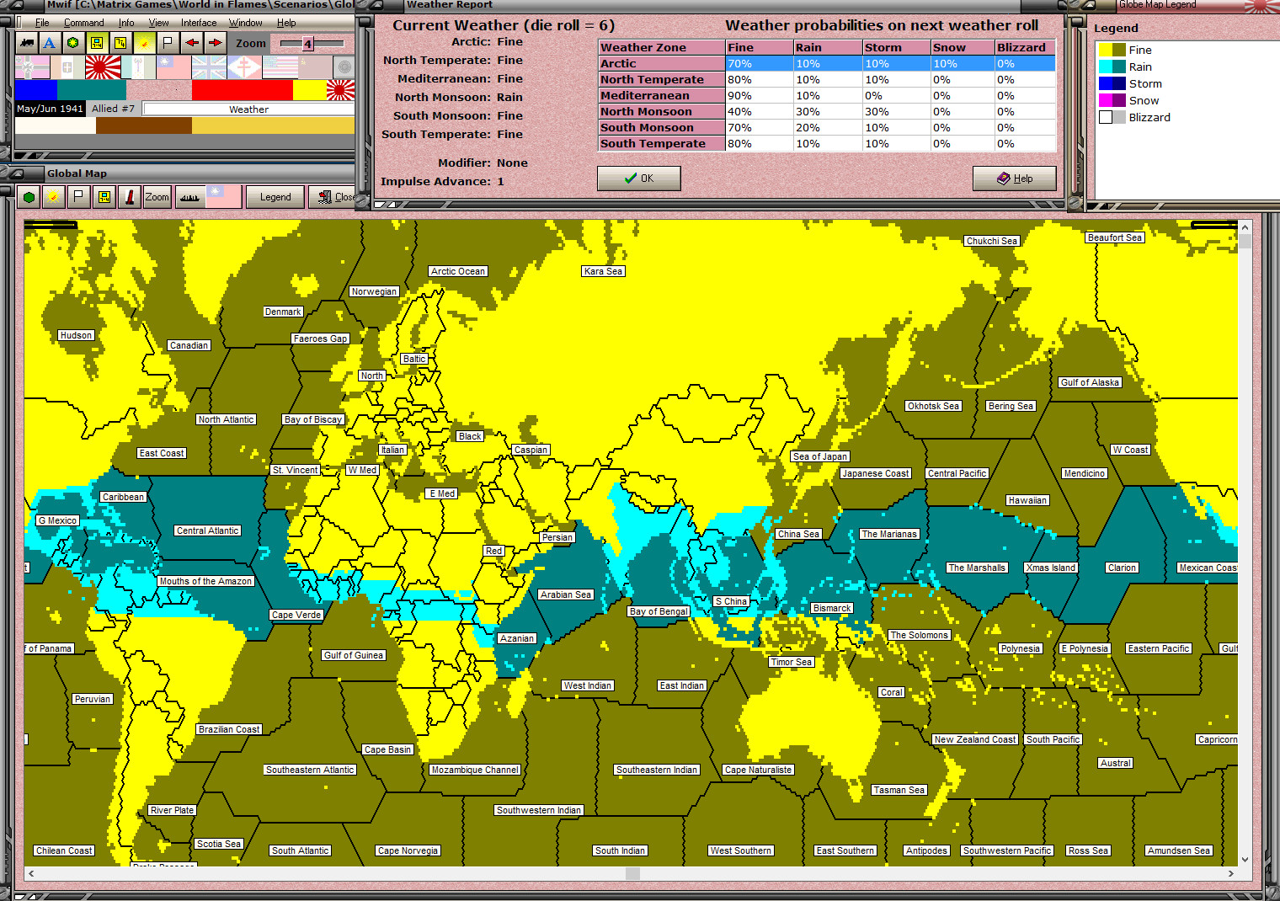Open the Command menu
Screen dimensions: 1280x901
pos(84,23)
